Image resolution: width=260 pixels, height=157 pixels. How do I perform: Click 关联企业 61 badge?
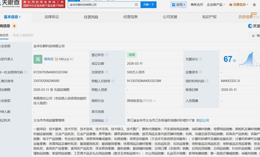coord(64,59)
